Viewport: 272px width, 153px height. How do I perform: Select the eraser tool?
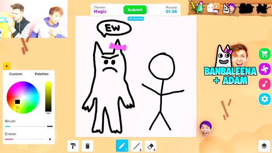150,146
